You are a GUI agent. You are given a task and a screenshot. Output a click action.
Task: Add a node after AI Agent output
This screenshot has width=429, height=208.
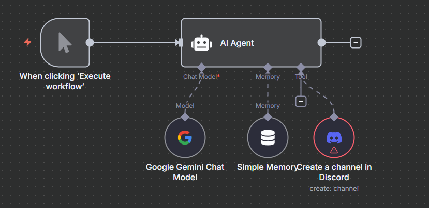(x=356, y=43)
